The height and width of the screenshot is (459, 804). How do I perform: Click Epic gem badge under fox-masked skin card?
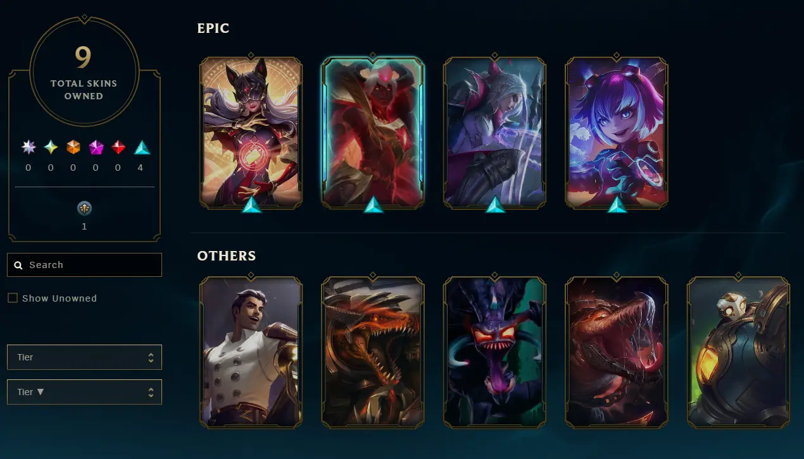tap(251, 204)
